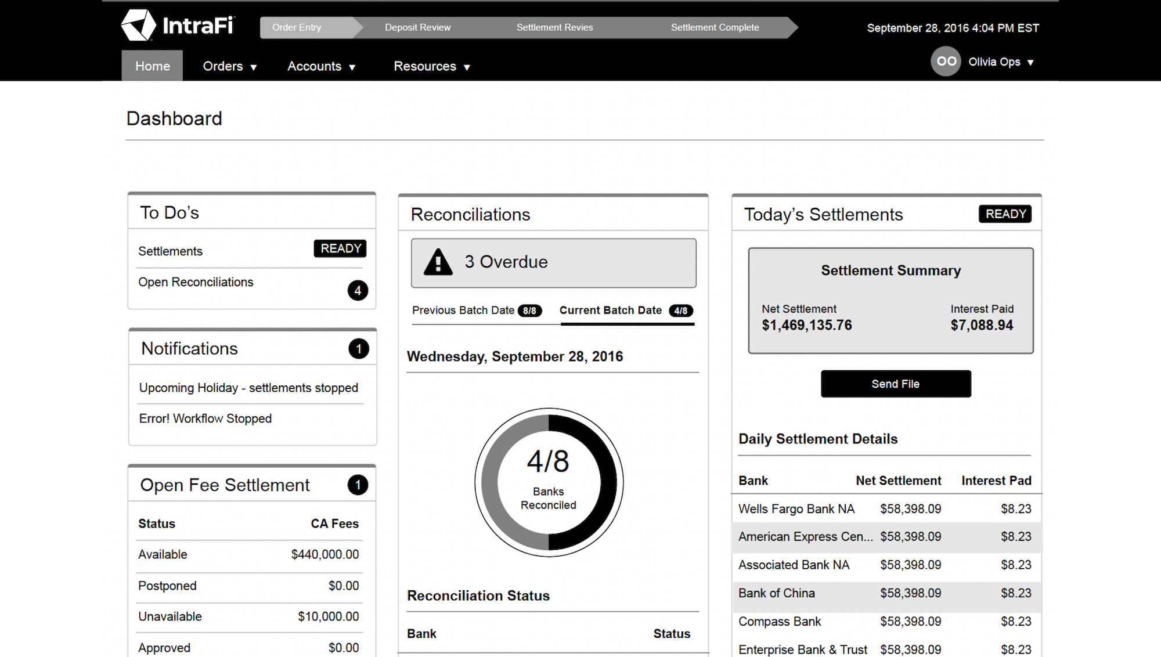Viewport: 1161px width, 657px height.
Task: Select the Bank of China settlement row
Action: [886, 593]
